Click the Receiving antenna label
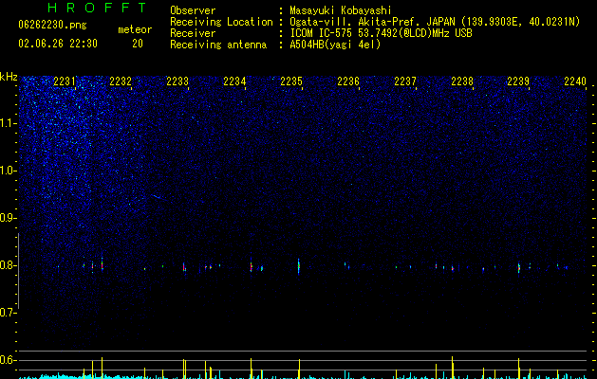Viewport: 597px width, 379px height. [x=218, y=45]
